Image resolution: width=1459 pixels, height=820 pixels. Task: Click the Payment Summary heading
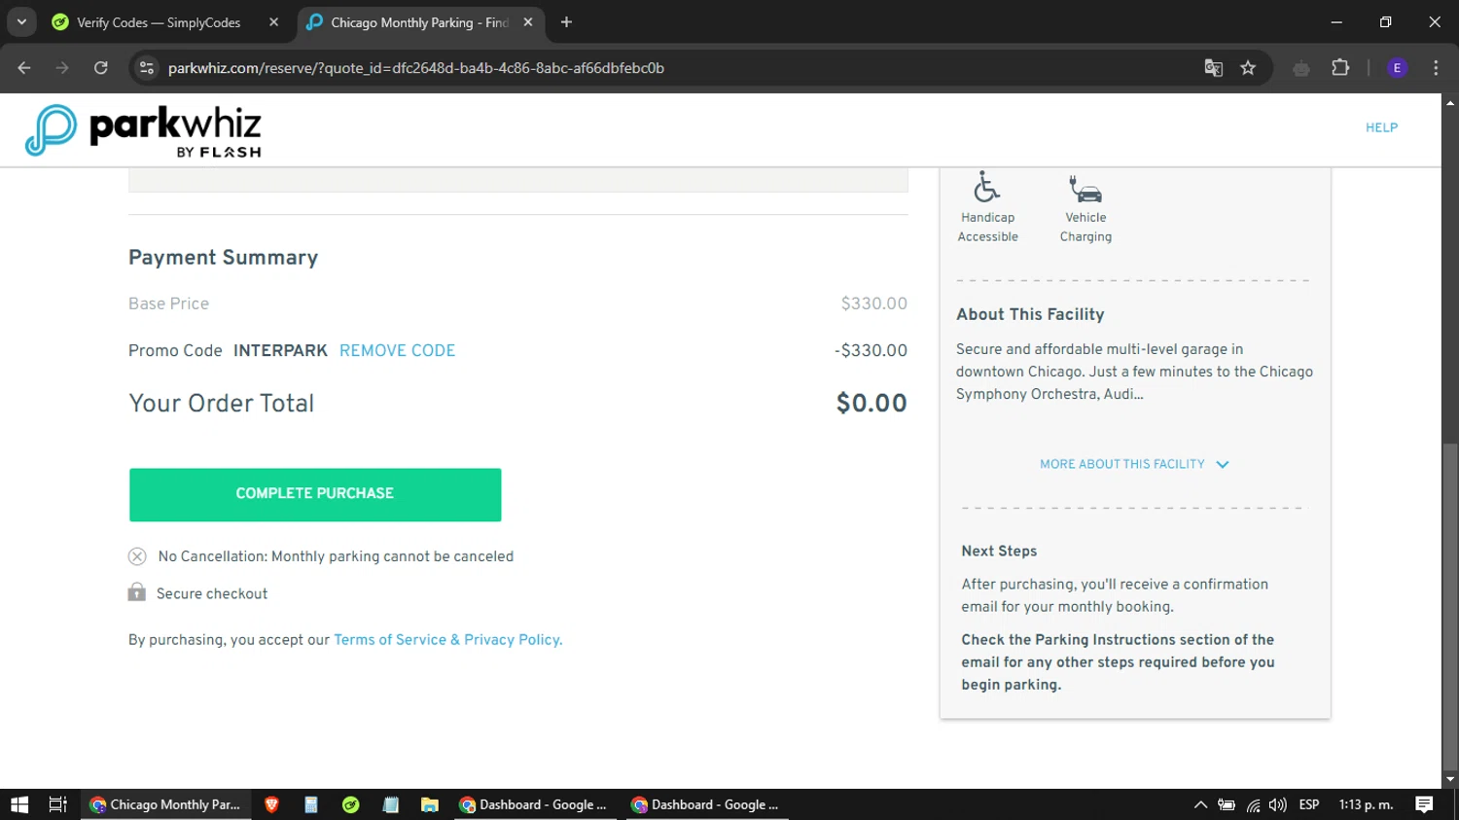(x=224, y=258)
